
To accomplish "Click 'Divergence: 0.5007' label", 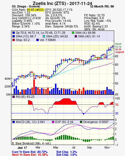I will [96, 122].
